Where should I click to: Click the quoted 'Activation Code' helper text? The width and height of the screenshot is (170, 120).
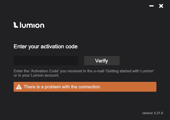pos(45,71)
